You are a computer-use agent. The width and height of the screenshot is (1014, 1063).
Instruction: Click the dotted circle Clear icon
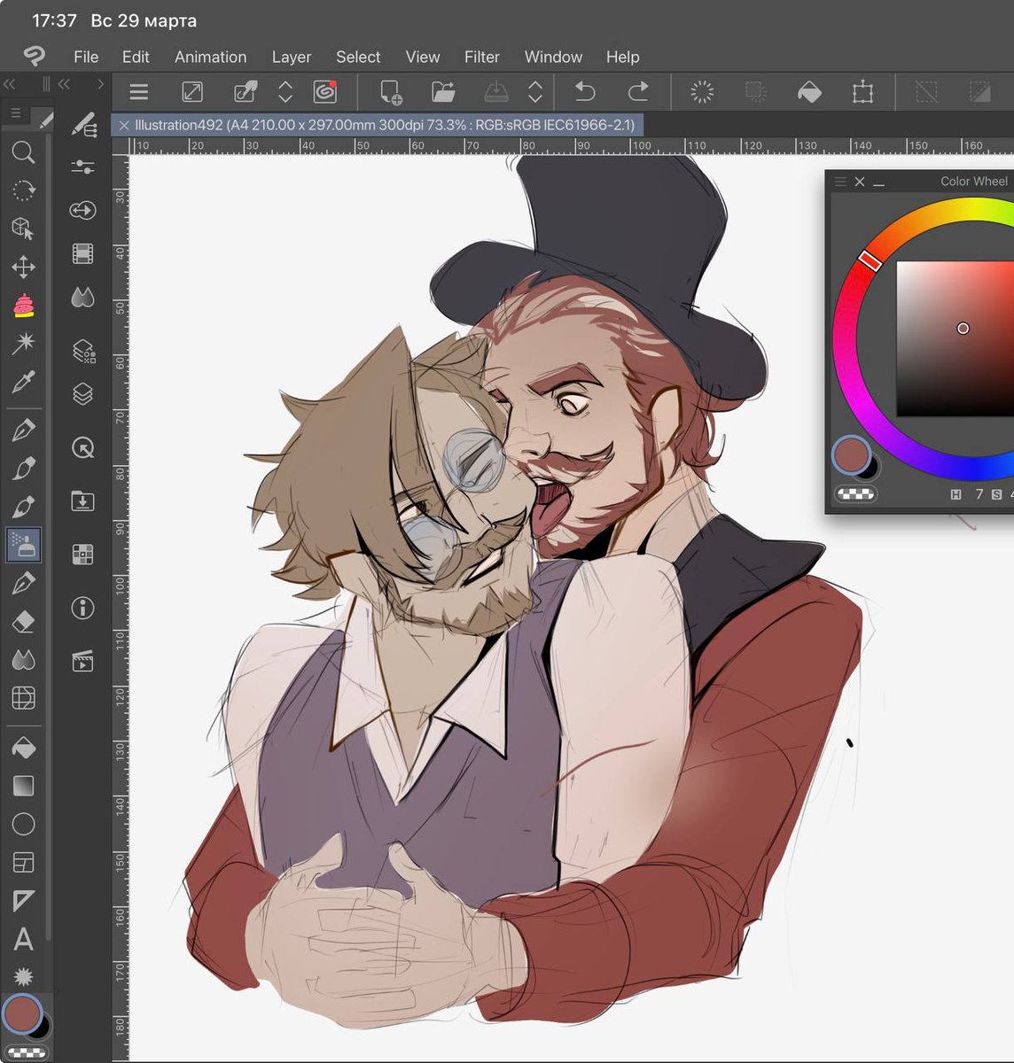tap(702, 91)
